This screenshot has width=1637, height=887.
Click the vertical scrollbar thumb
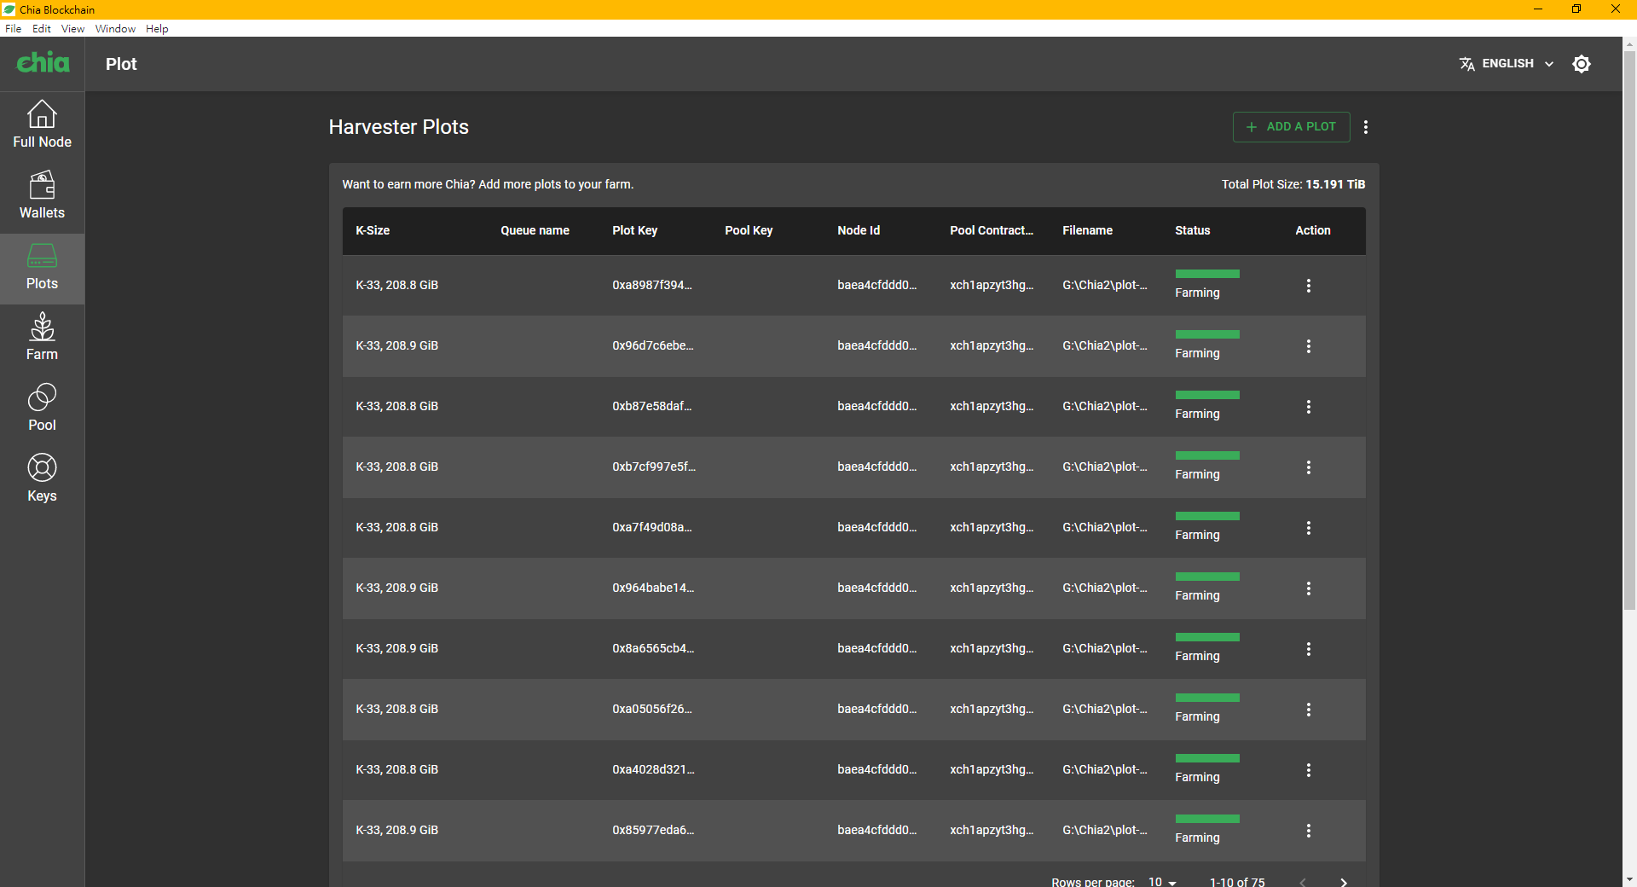[x=1629, y=331]
